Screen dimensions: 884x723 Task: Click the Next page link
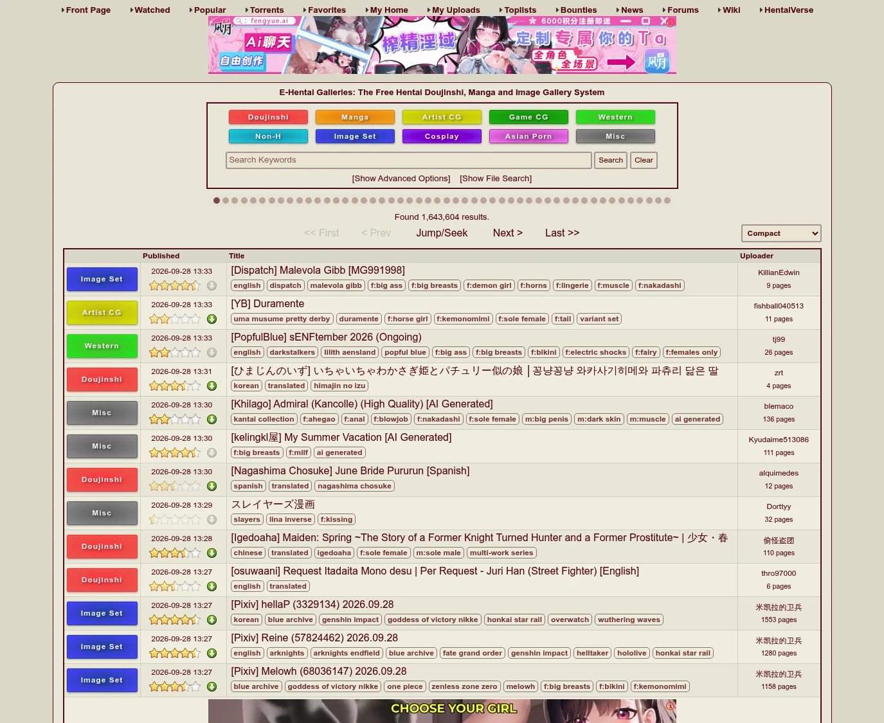tap(508, 233)
